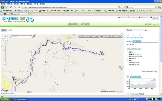Enlarge the elevation profile chart icon
Viewport: 162px width, 101px height.
pyautogui.click(x=154, y=80)
